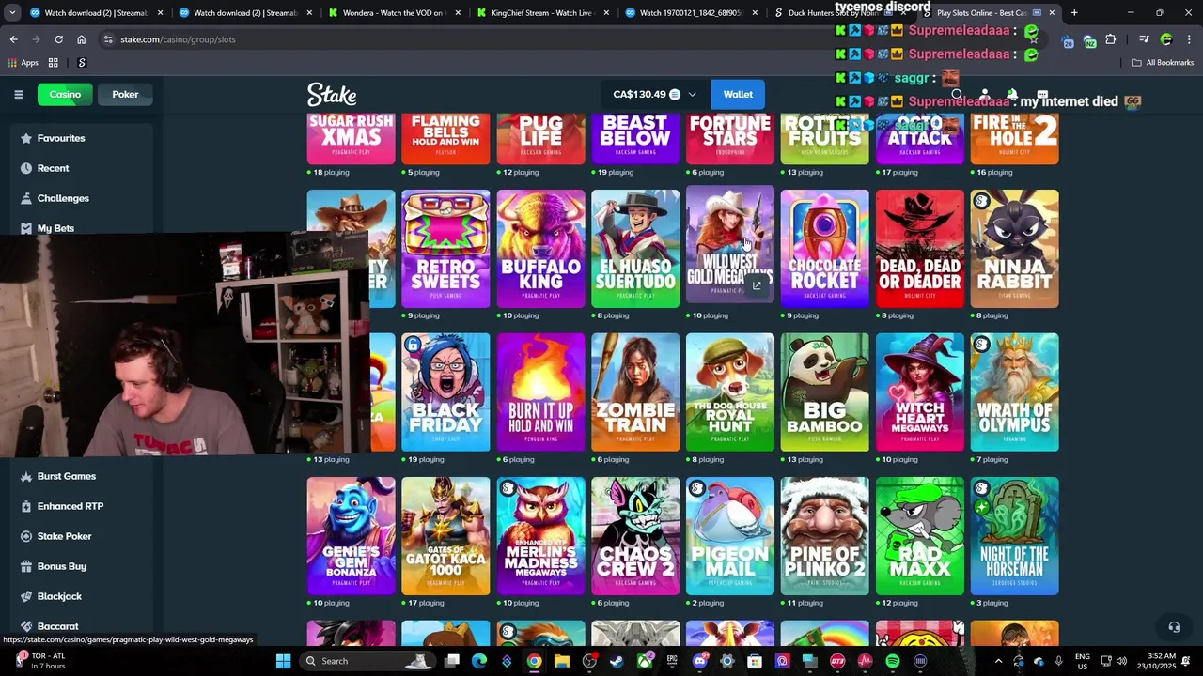Open the Chaos Crew 2 game card
The image size is (1203, 676).
(x=635, y=536)
